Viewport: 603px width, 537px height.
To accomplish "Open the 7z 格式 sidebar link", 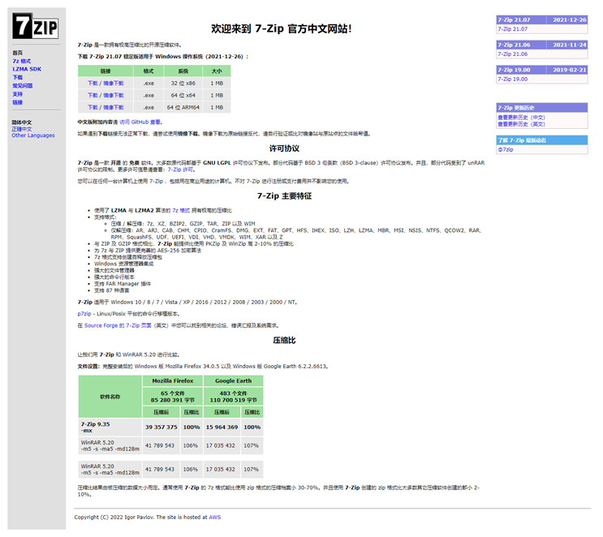I will pyautogui.click(x=22, y=61).
